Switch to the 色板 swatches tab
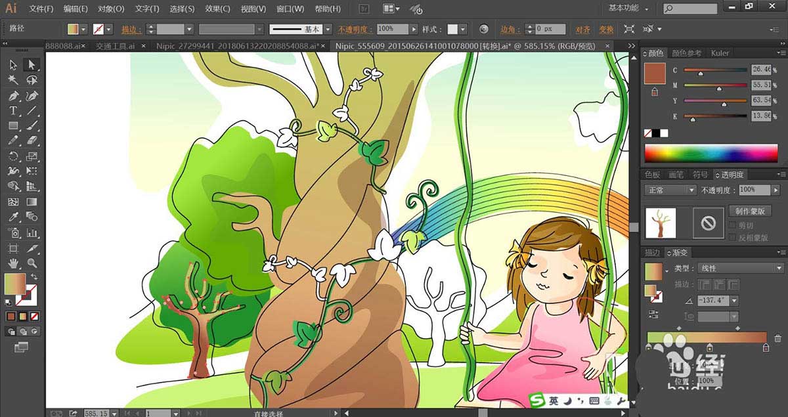Image resolution: width=788 pixels, height=417 pixels. (x=652, y=175)
